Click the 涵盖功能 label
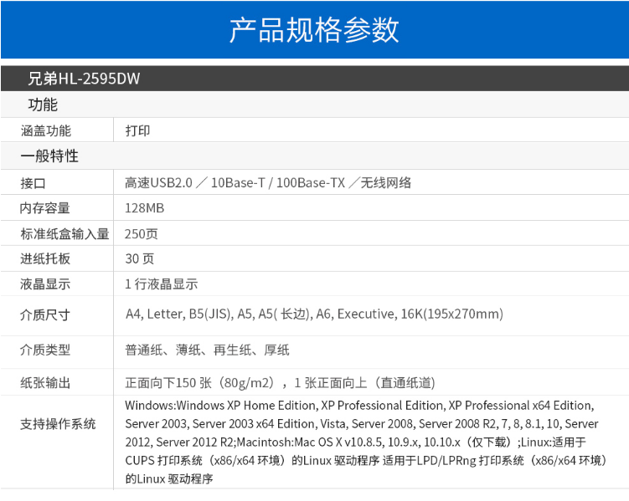The width and height of the screenshot is (629, 501). (46, 130)
